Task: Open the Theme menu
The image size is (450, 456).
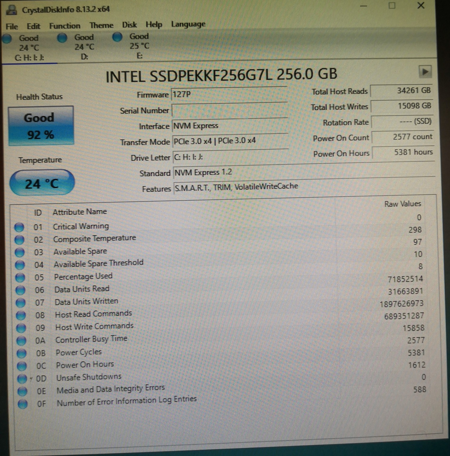Action: tap(101, 25)
